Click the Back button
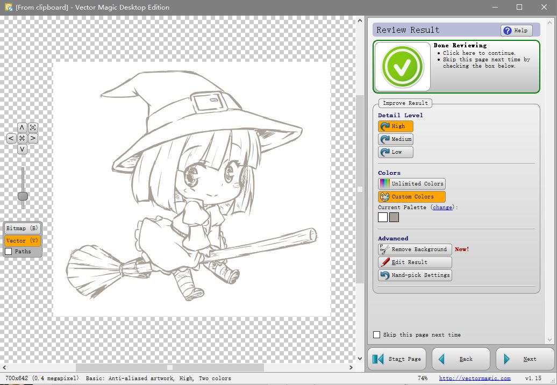 coord(461,359)
